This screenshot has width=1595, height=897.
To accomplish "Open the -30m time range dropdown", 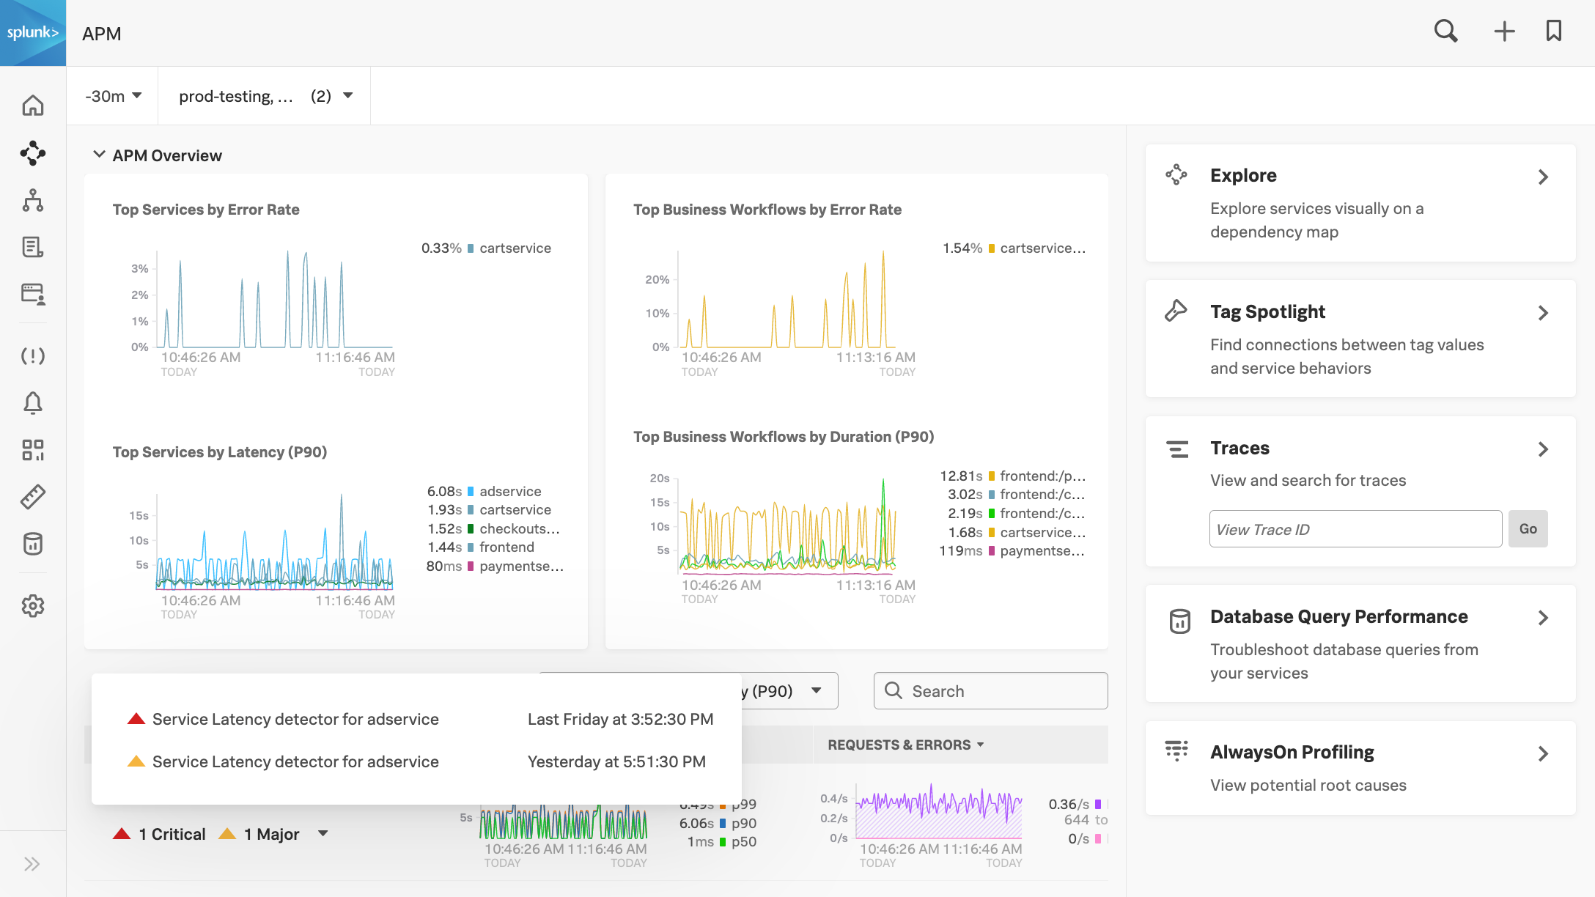I will 113,96.
